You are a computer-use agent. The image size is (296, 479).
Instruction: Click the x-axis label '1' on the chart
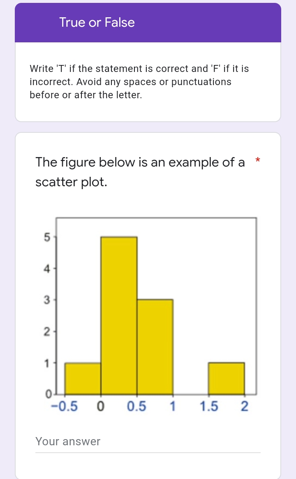172,406
